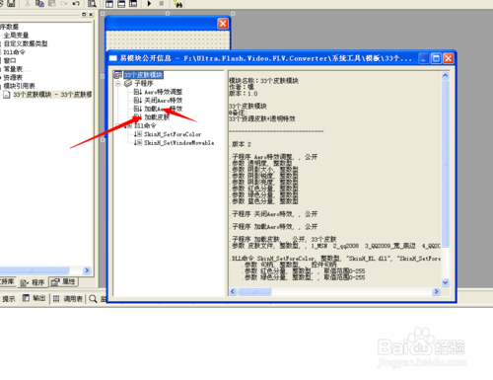This screenshot has width=493, height=380.
Task: Open 模块引用表 in left program tree
Action: coord(19,86)
